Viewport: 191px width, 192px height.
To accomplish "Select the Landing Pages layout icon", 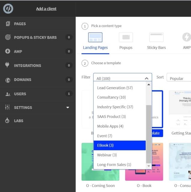I will [95, 37].
